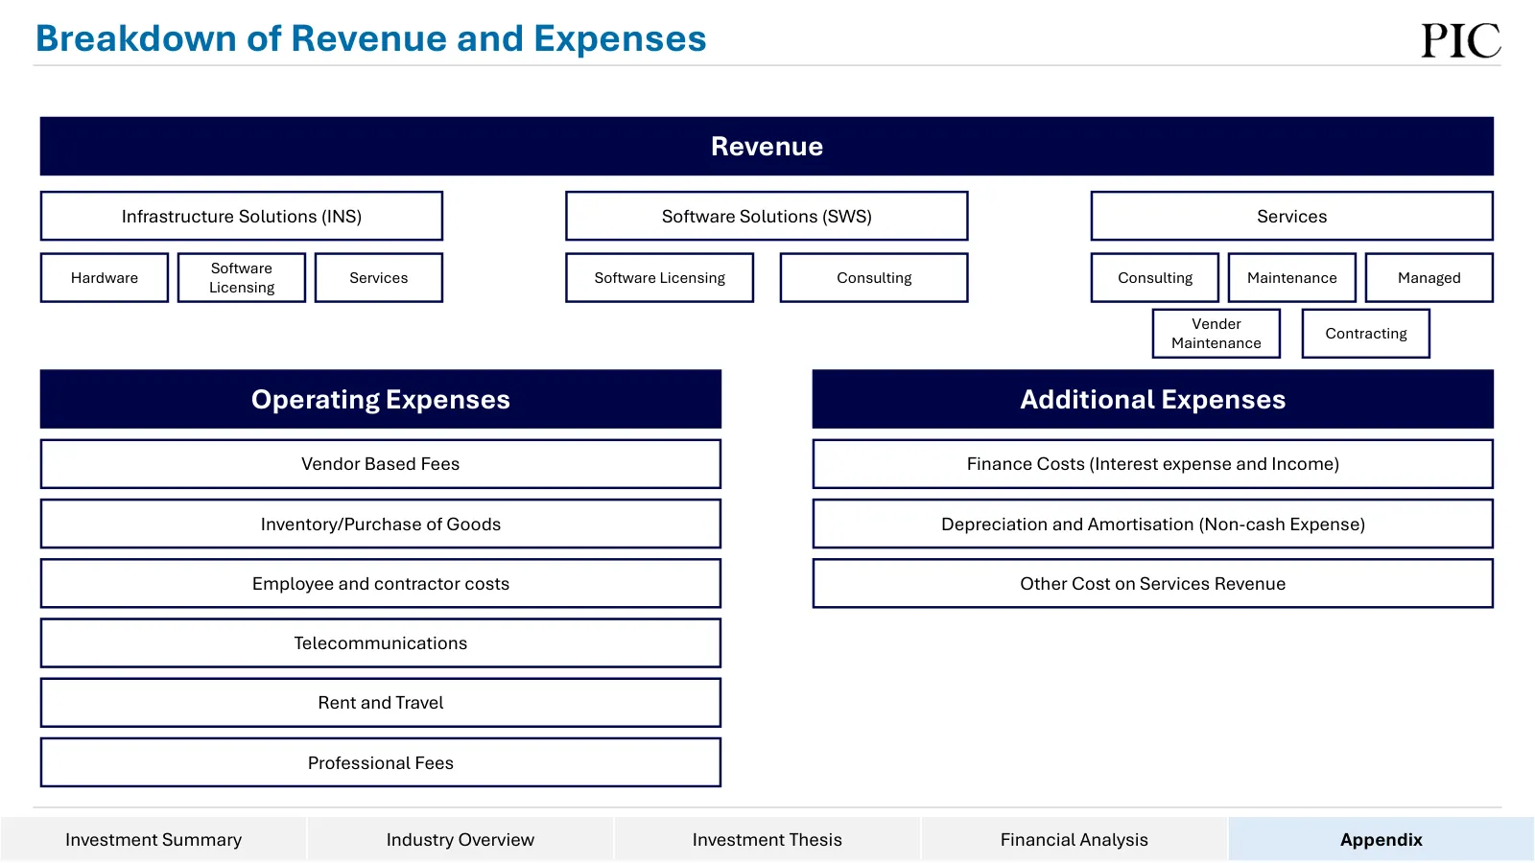Click the Hardware box
The width and height of the screenshot is (1535, 863).
point(105,277)
